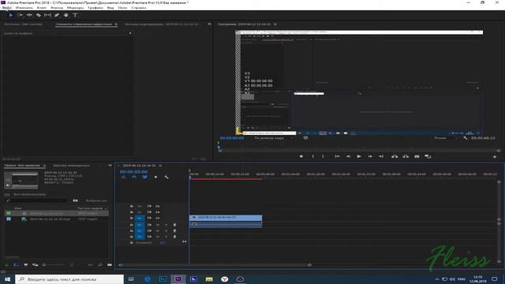
Task: Open the Клип menu
Action: (x=42, y=7)
